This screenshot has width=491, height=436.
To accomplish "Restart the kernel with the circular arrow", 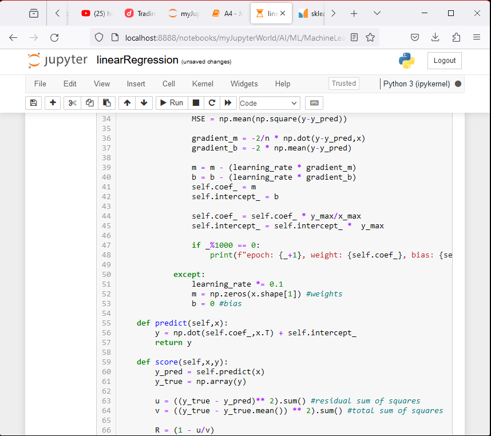I will (x=212, y=103).
